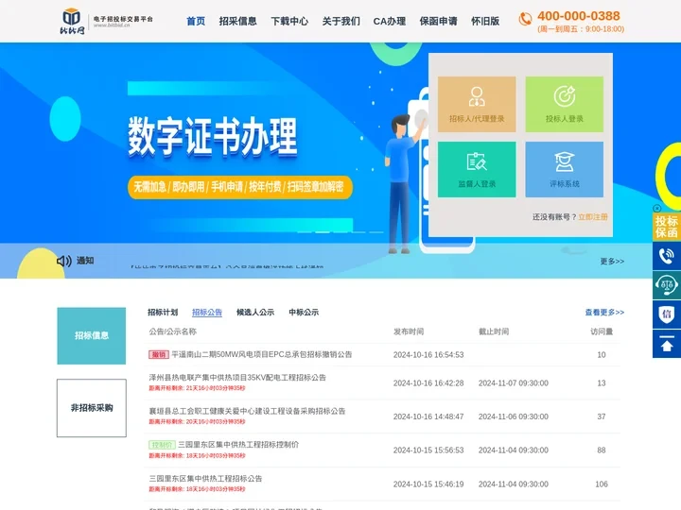The image size is (681, 510).
Task: Select 招标信息 category button
Action: (91, 335)
